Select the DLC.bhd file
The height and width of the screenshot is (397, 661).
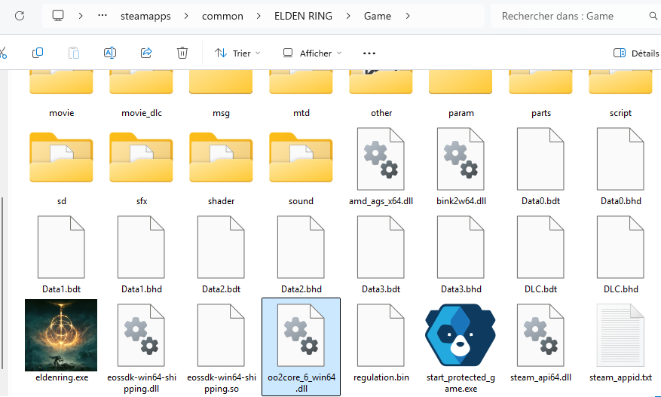click(620, 255)
